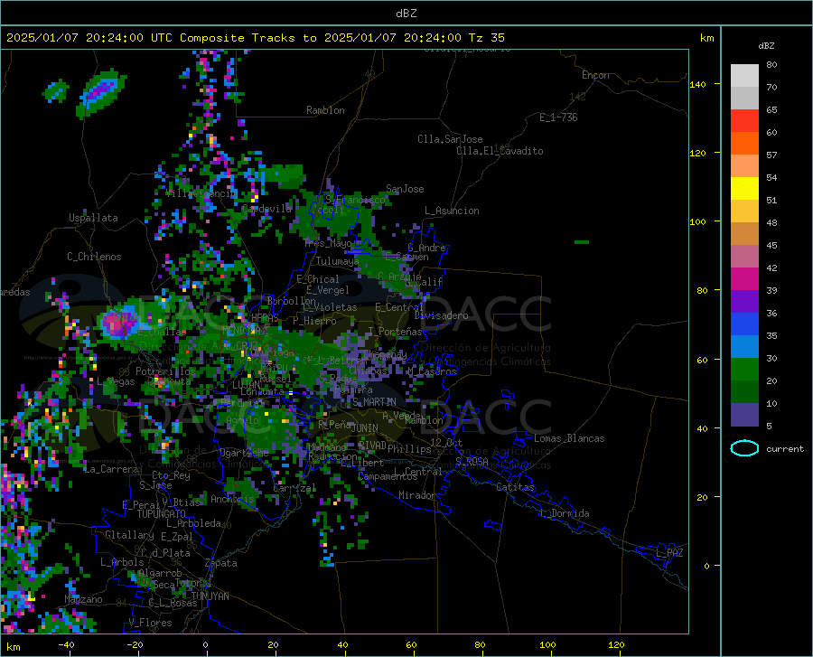
Task: Click the 'dBZ' title at top
Action: pos(406,14)
